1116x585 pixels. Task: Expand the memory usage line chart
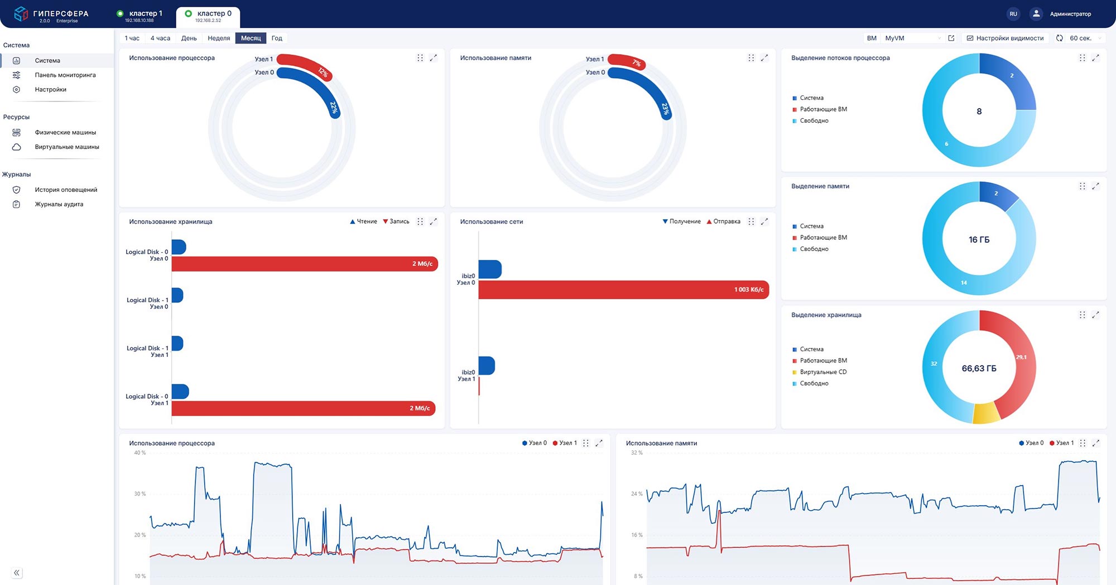coord(1095,443)
